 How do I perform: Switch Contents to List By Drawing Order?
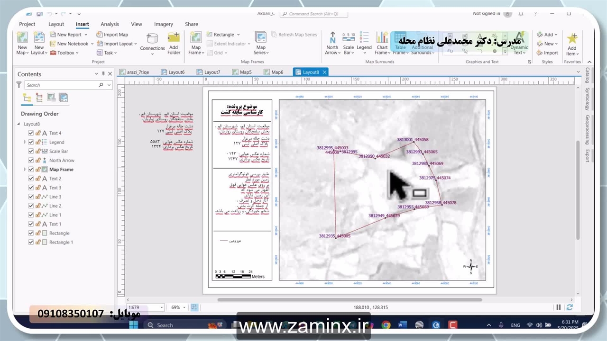tap(27, 98)
